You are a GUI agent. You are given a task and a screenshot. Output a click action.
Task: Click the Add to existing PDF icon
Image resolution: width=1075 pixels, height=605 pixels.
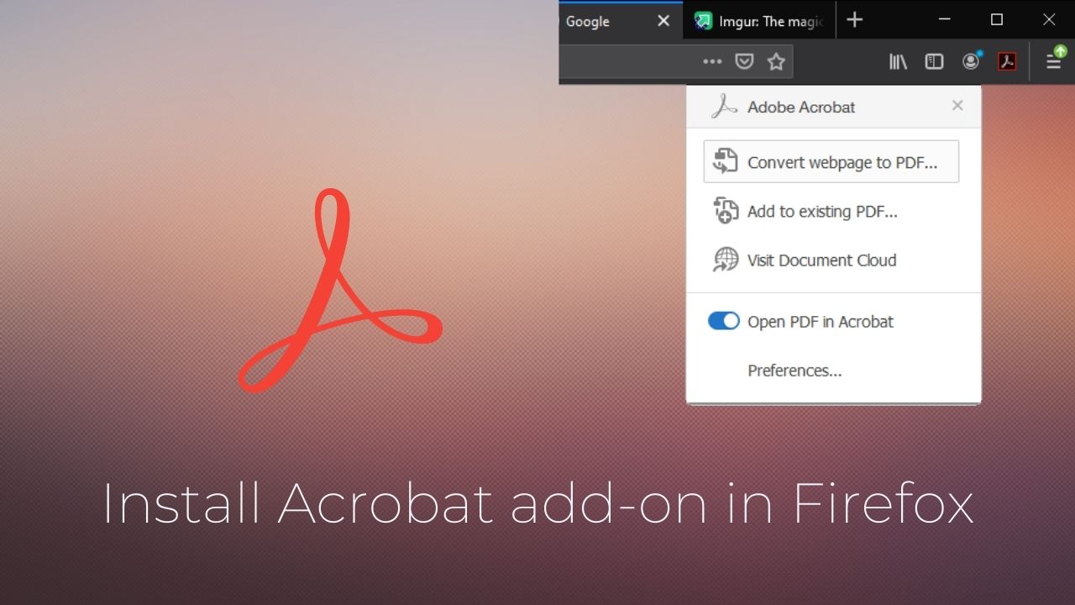[x=726, y=211]
